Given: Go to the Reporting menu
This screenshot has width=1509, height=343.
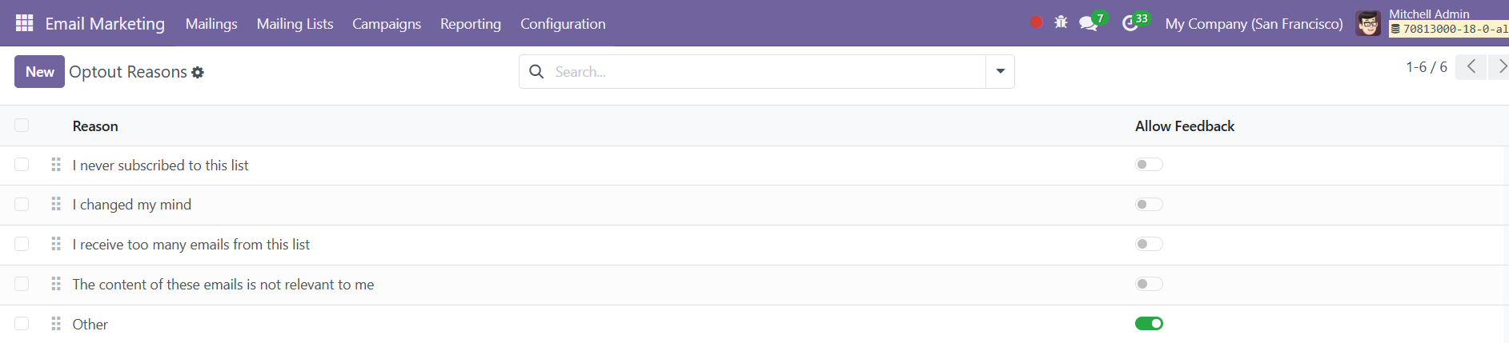Looking at the screenshot, I should 471,24.
